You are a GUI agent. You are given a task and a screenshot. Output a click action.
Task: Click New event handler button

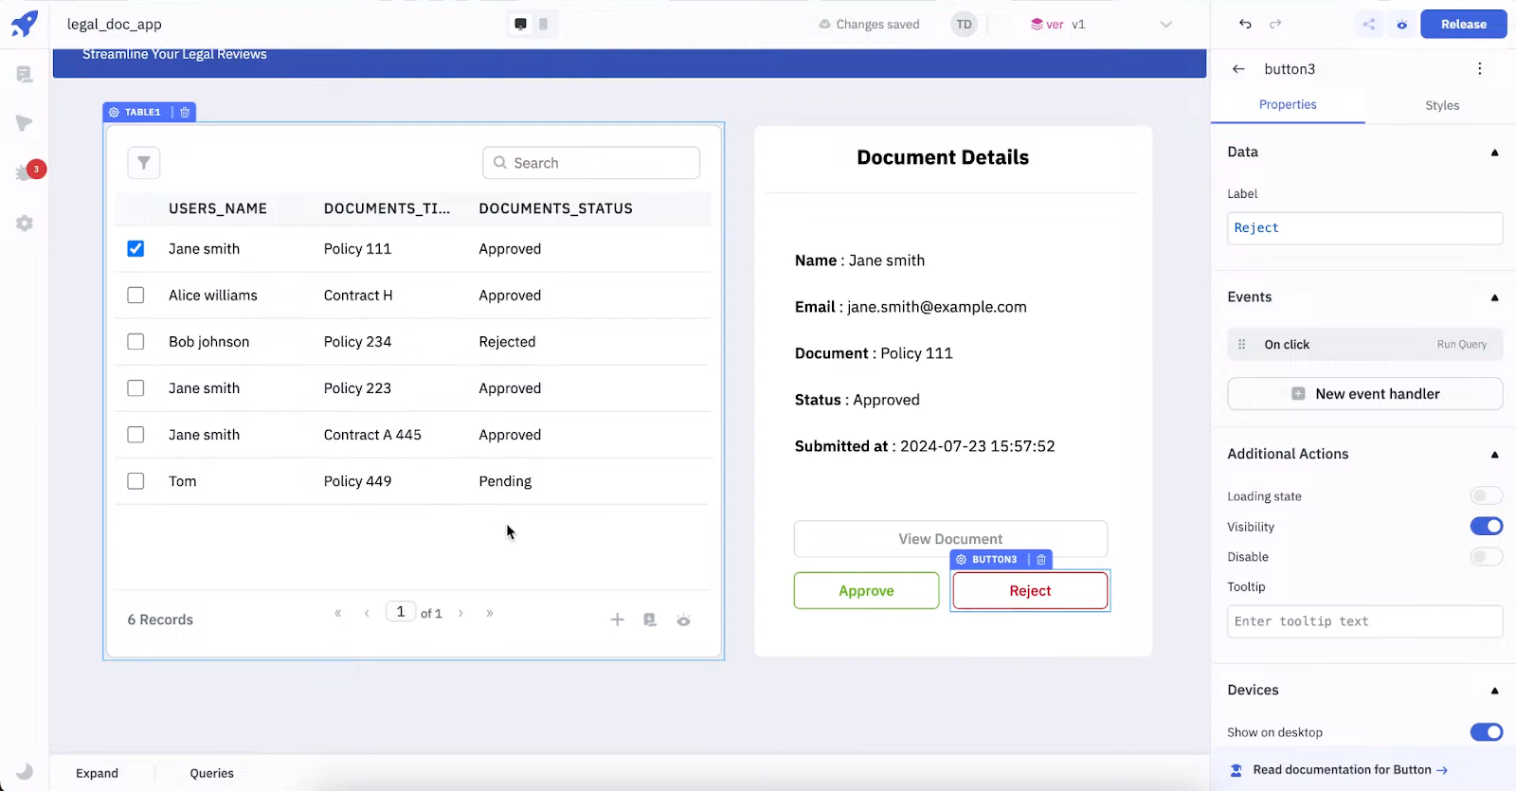1364,394
